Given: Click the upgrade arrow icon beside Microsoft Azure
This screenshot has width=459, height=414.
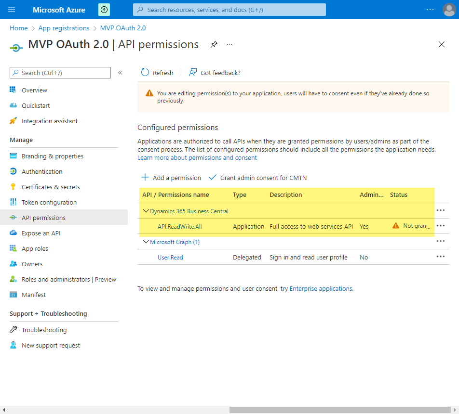Looking at the screenshot, I should (x=104, y=10).
